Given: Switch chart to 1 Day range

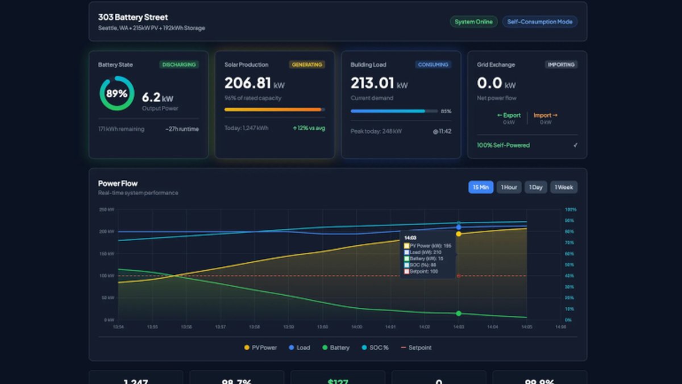Looking at the screenshot, I should pyautogui.click(x=536, y=187).
